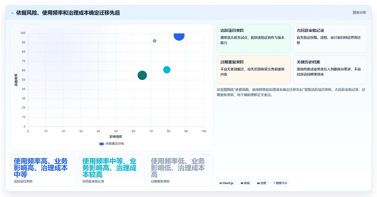Click the 表格 tag chip
The width and height of the screenshot is (377, 197).
pyautogui.click(x=245, y=183)
